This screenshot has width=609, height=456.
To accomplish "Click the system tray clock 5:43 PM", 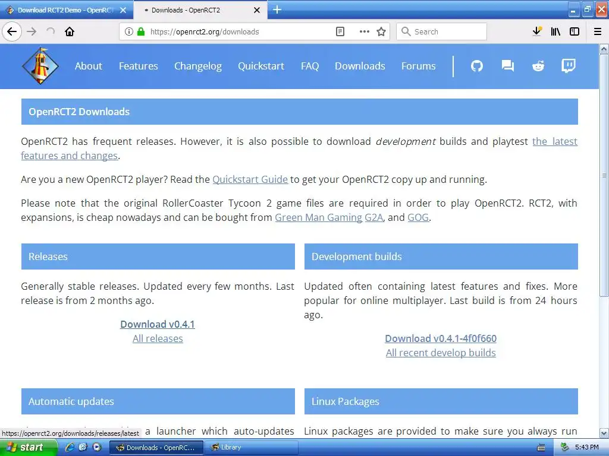I will tap(587, 448).
